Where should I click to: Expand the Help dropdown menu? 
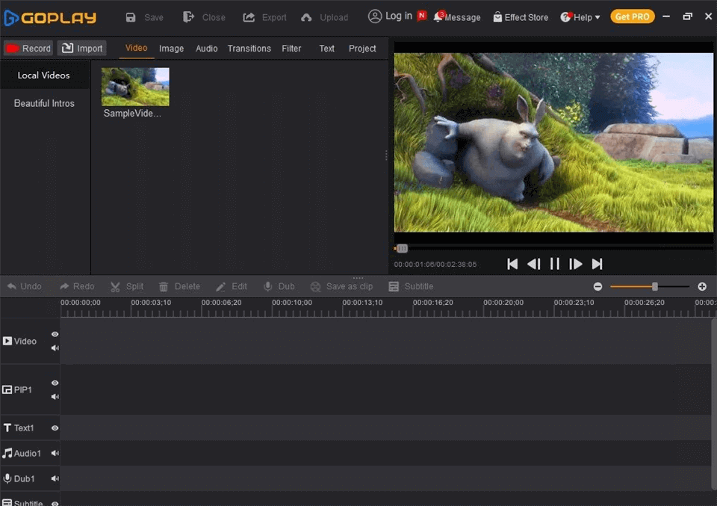coord(580,17)
